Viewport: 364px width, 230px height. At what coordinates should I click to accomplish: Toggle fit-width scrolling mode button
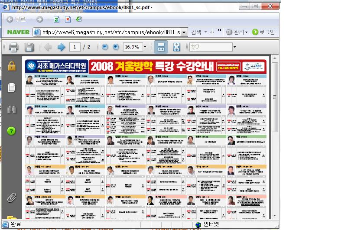coord(161,47)
